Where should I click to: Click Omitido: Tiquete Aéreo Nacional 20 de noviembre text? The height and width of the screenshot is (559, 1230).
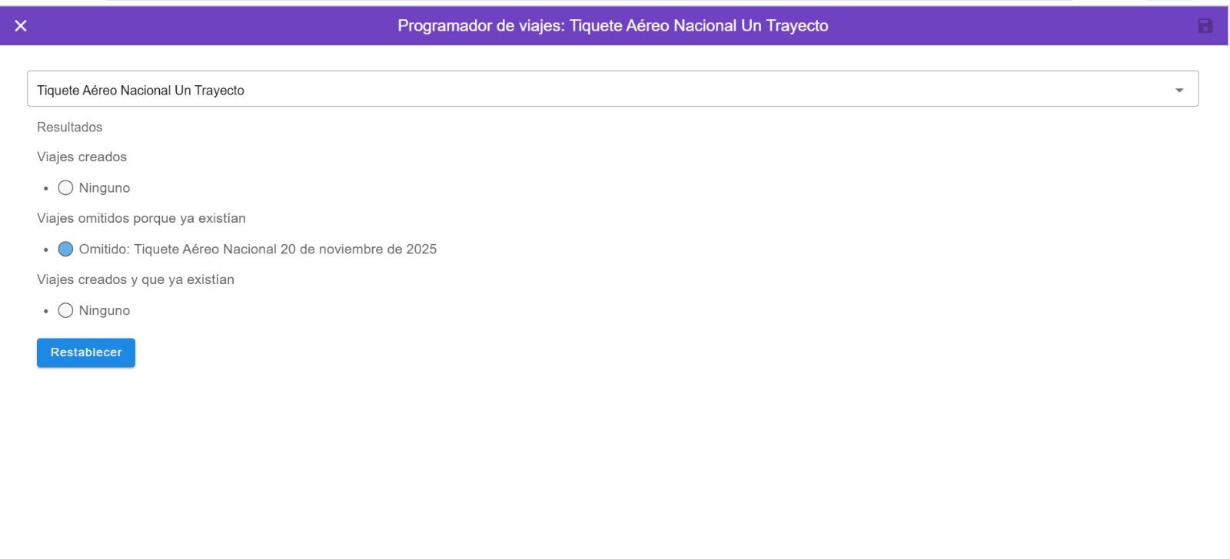tap(258, 250)
